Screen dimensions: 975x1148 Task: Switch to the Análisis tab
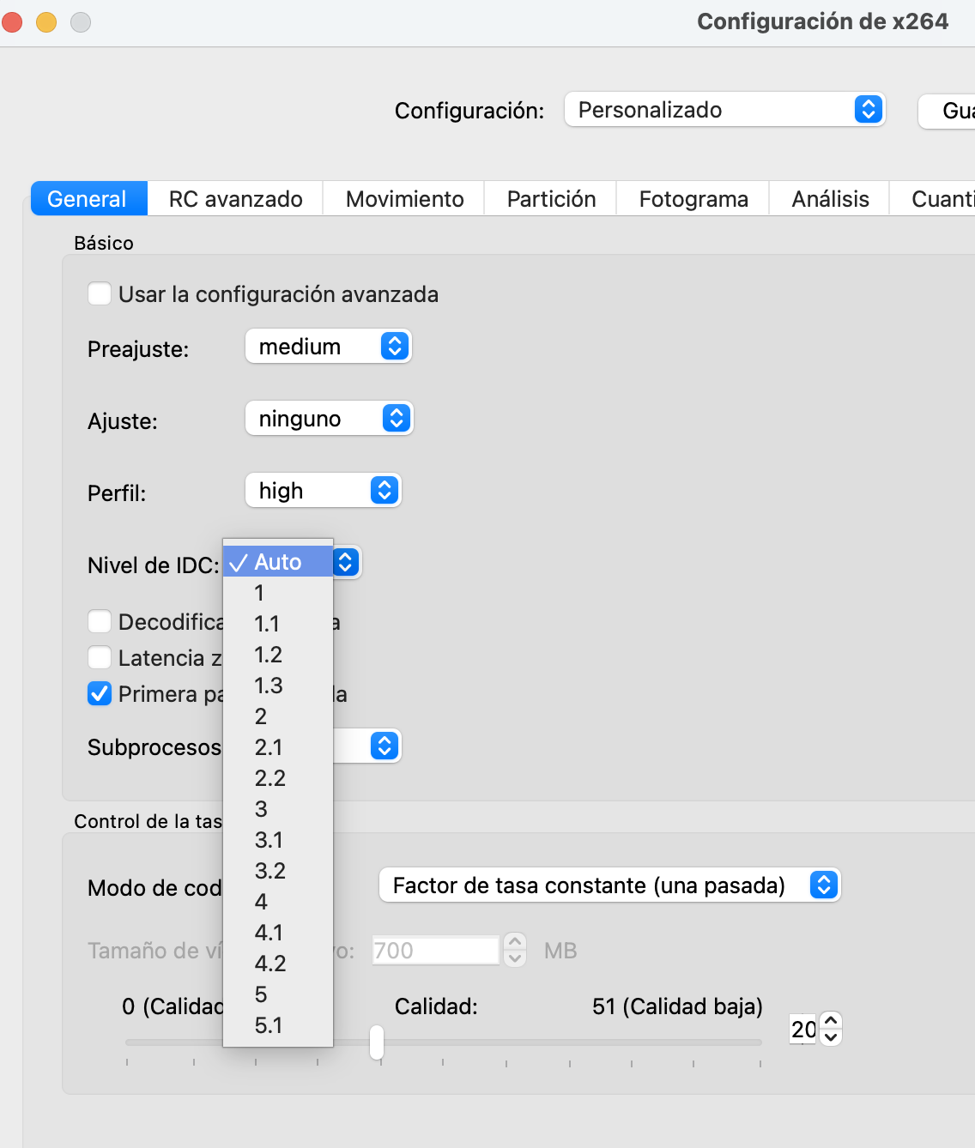(829, 198)
